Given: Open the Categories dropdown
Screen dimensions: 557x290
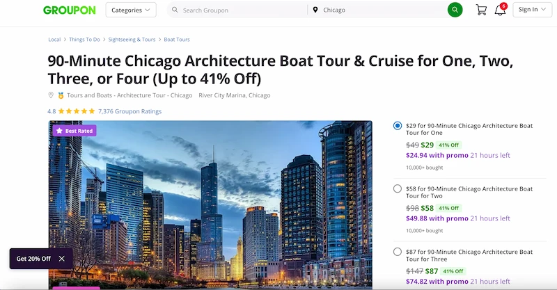Looking at the screenshot, I should (x=131, y=10).
